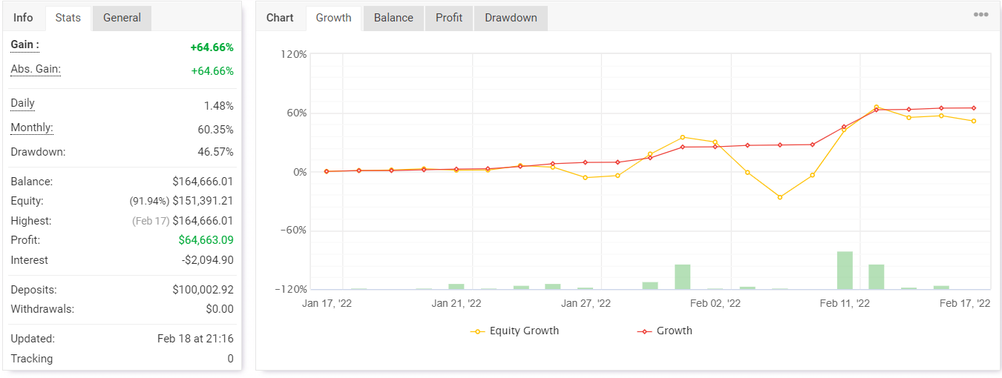Click the Abs. Gain label
The width and height of the screenshot is (1002, 378).
pyautogui.click(x=36, y=69)
